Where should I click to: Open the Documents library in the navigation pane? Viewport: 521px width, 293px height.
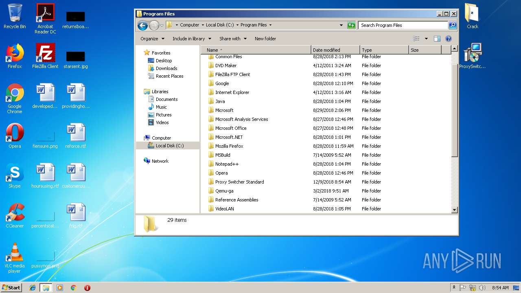[x=166, y=99]
